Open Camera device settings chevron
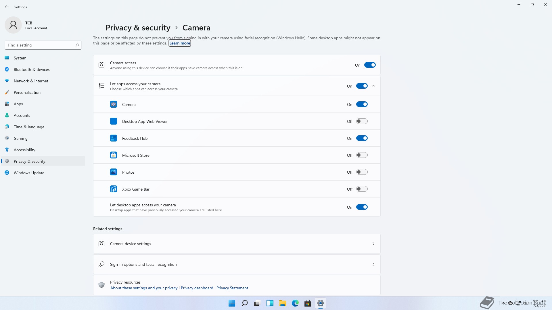This screenshot has width=552, height=310. pyautogui.click(x=373, y=244)
